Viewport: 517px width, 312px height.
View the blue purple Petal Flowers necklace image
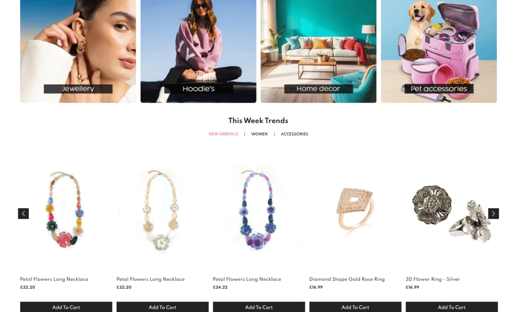point(259,210)
